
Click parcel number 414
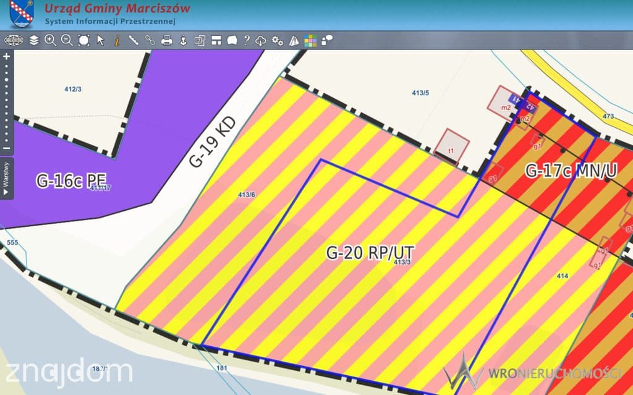click(x=563, y=276)
